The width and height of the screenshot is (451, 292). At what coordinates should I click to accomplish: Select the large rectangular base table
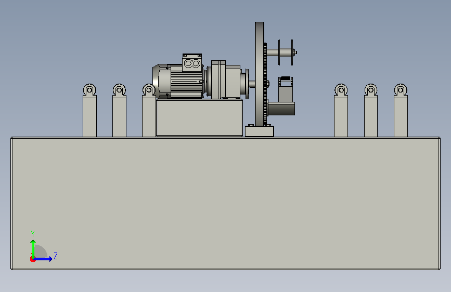226,204
